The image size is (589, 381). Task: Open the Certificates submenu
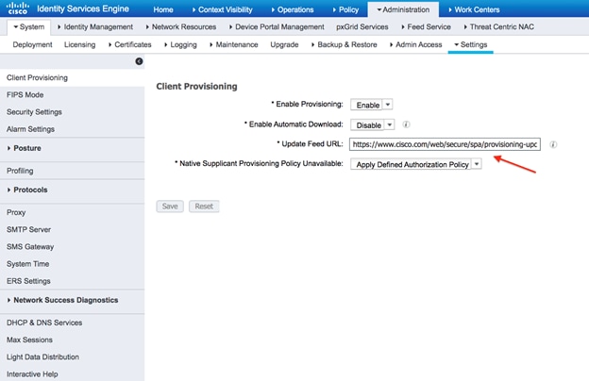[129, 44]
